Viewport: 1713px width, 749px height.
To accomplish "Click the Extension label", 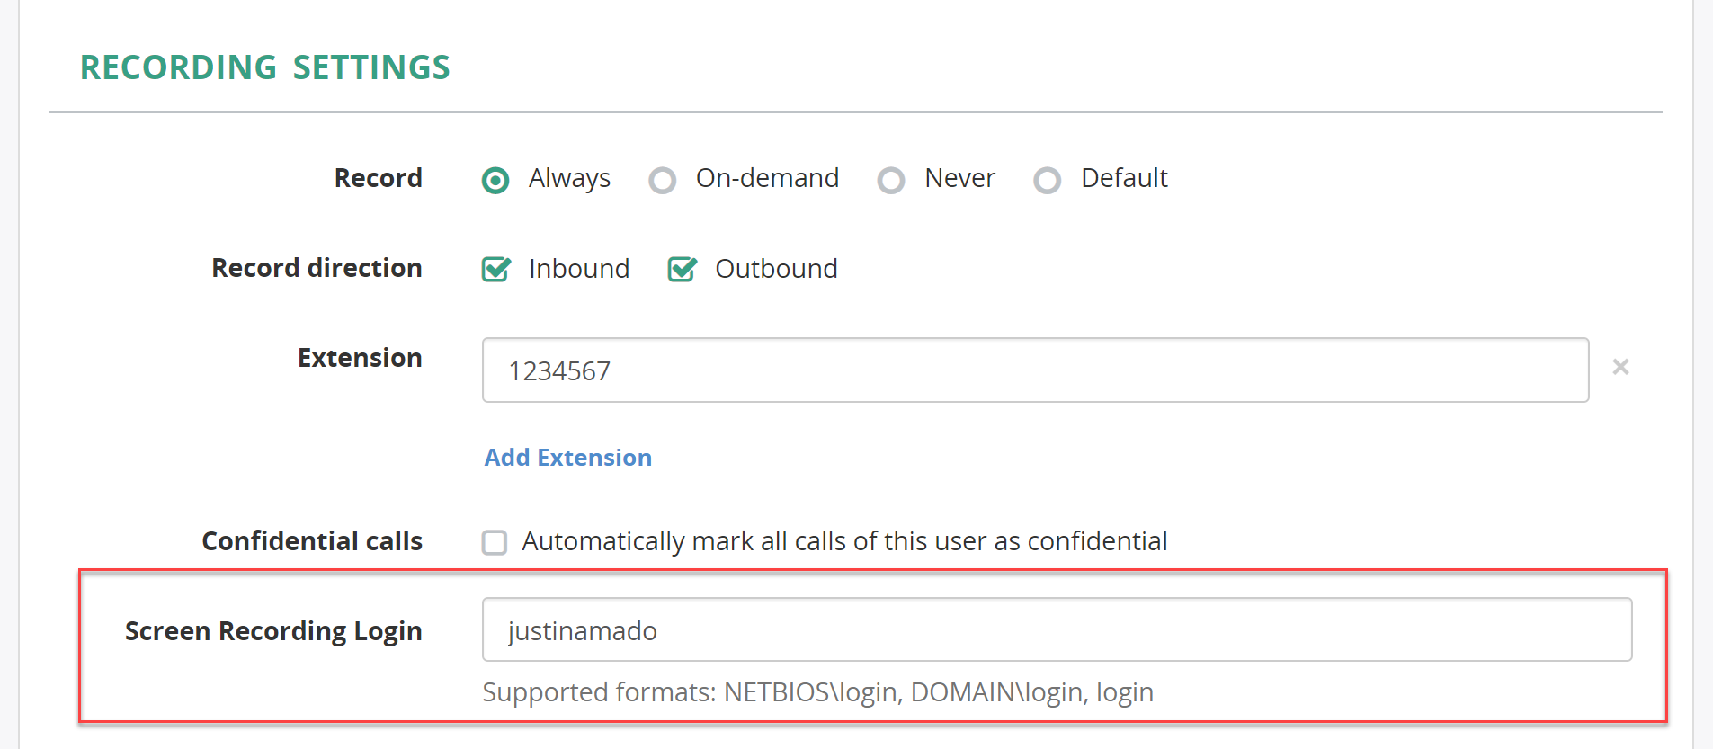I will tap(360, 358).
